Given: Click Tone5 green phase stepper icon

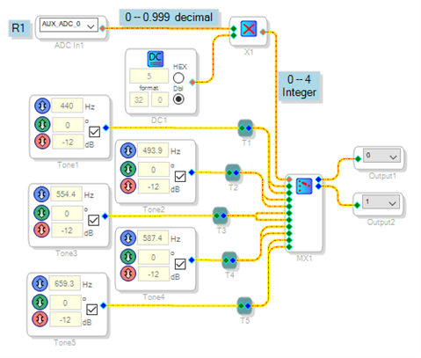Looking at the screenshot, I should [40, 302].
